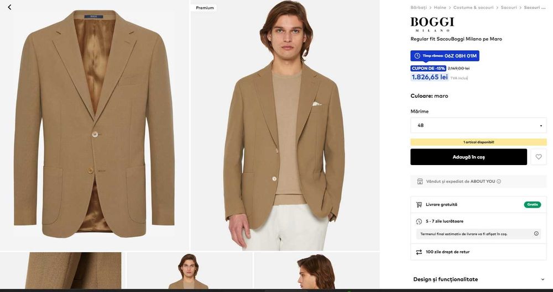
Task: Open the Mărime size dropdown
Action: pos(478,125)
